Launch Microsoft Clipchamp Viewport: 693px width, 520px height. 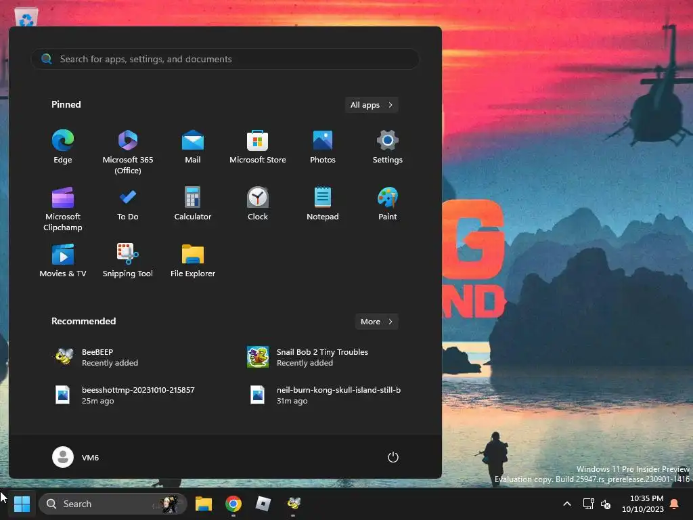[63, 210]
